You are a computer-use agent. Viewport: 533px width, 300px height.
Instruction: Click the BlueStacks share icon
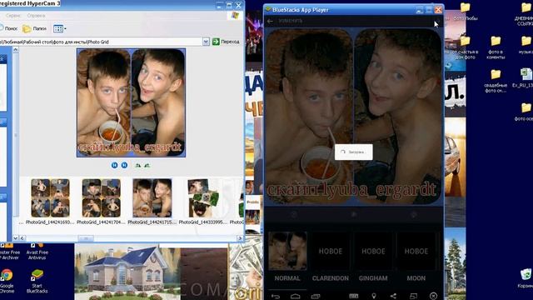pos(393,296)
